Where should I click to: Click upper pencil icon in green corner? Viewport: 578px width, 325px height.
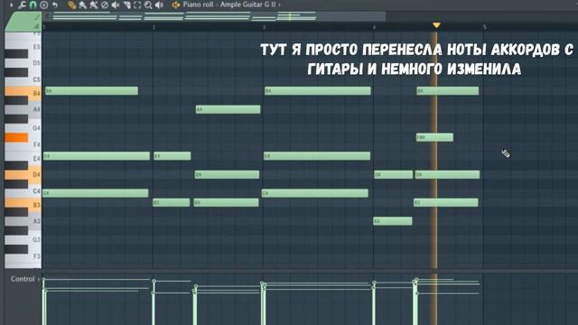[36, 17]
